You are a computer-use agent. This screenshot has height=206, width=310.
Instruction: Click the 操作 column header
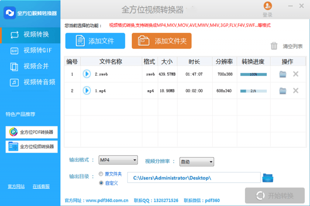coord(287,62)
